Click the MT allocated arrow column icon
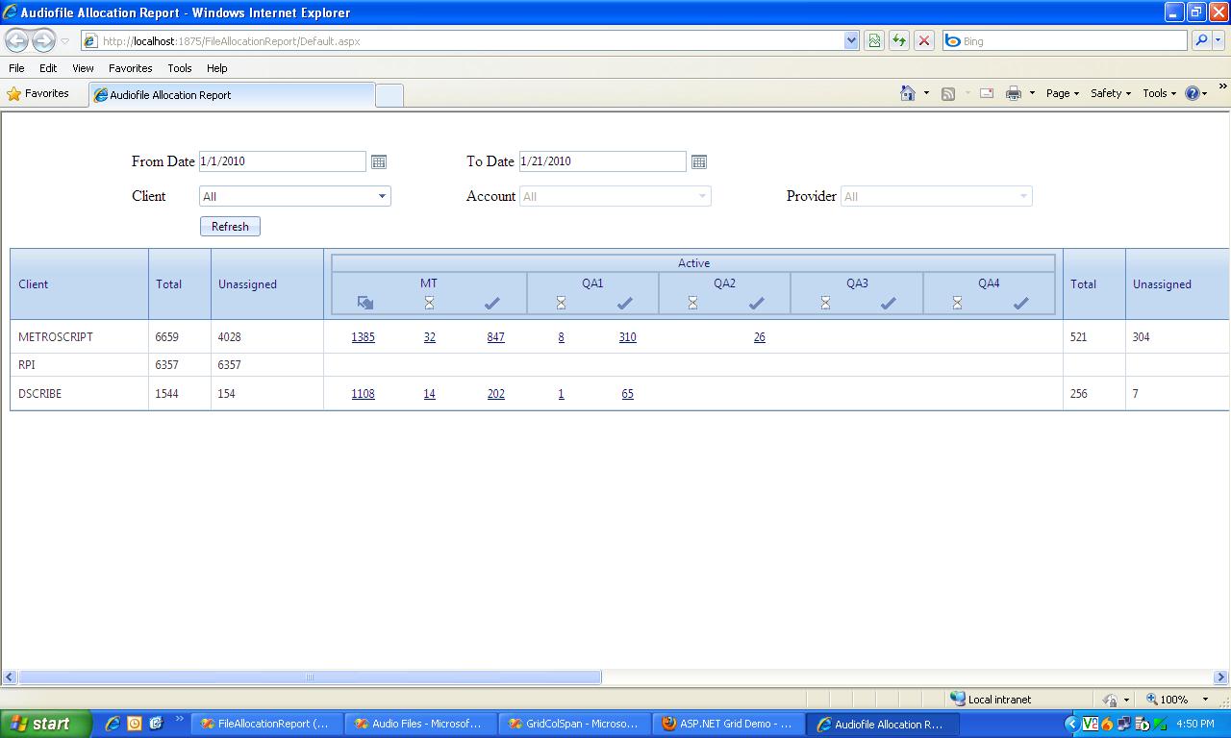 pyautogui.click(x=364, y=303)
